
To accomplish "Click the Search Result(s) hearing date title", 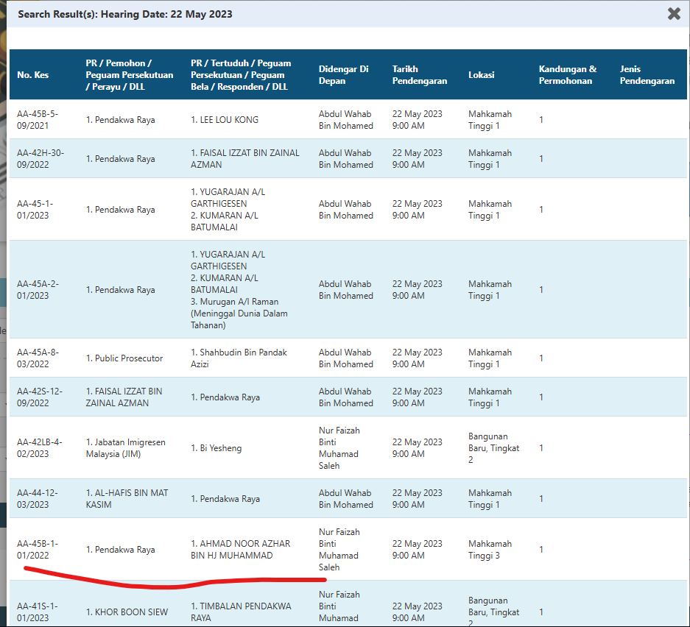I will 125,14.
